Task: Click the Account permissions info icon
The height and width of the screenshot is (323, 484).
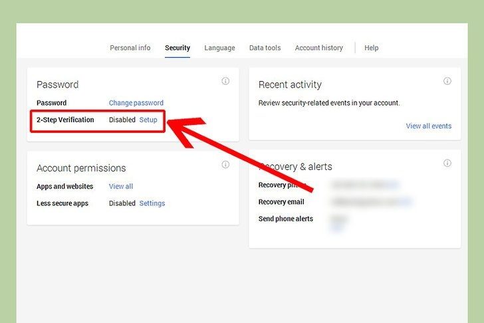Action: click(x=225, y=164)
